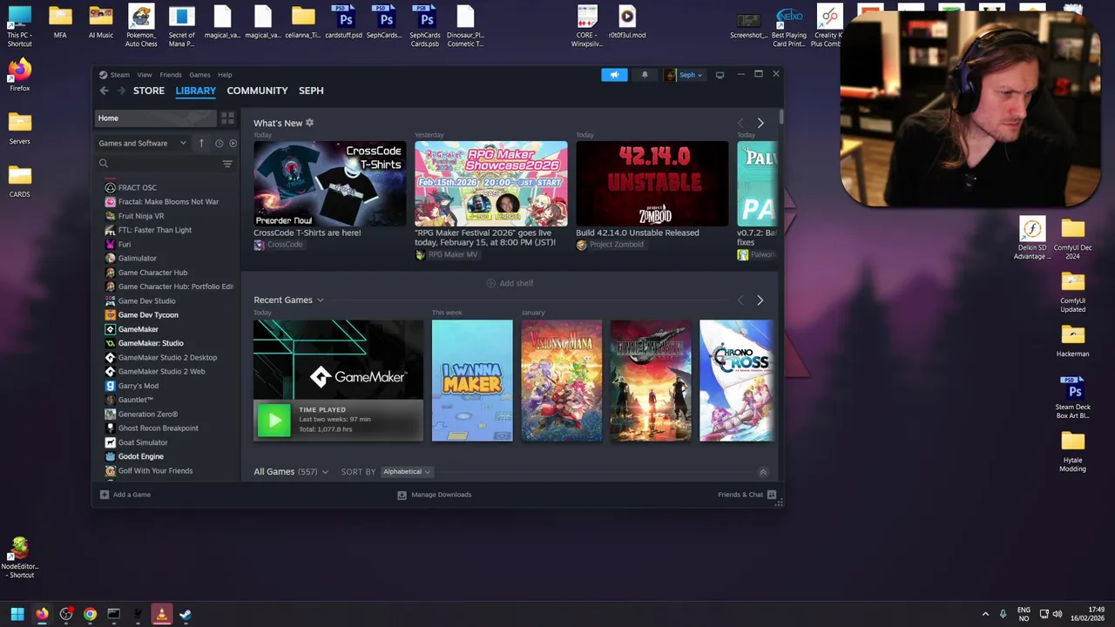Show hidden system tray icons chevron

pyautogui.click(x=985, y=614)
